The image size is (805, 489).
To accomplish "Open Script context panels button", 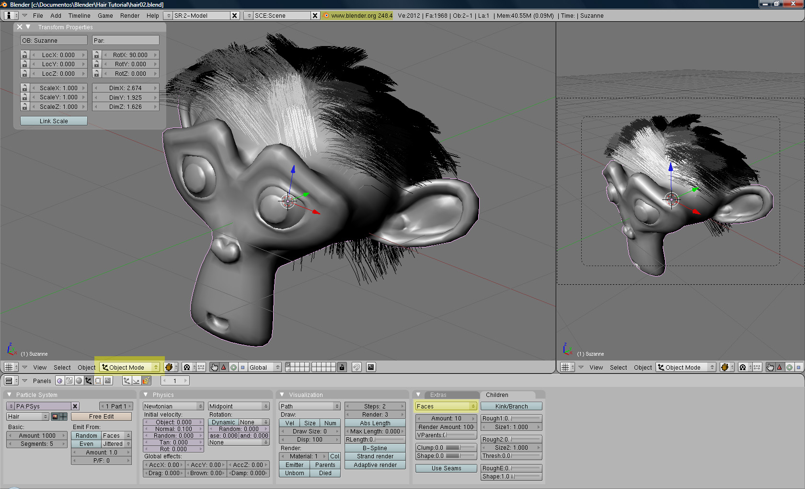I will tap(69, 381).
